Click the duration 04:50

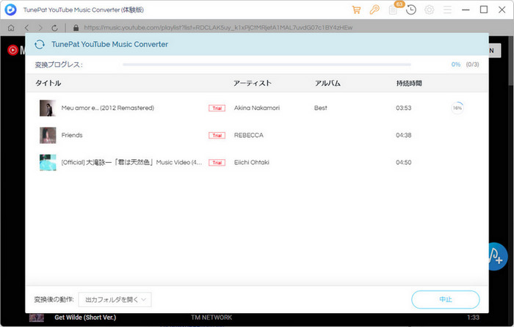[404, 162]
